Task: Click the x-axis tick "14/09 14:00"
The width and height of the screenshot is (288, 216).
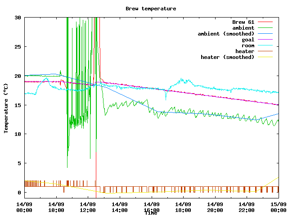Action: (x=120, y=207)
